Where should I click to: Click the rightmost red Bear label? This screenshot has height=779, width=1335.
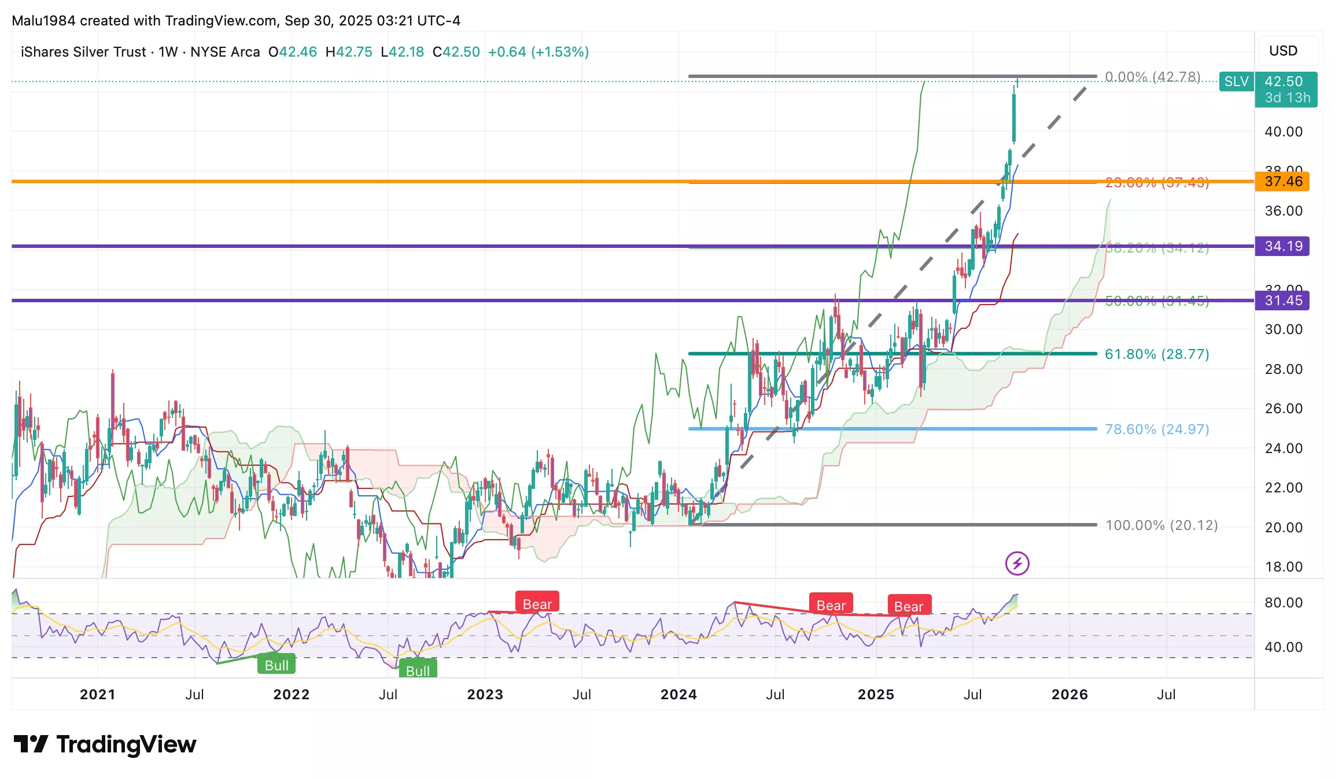coord(909,606)
